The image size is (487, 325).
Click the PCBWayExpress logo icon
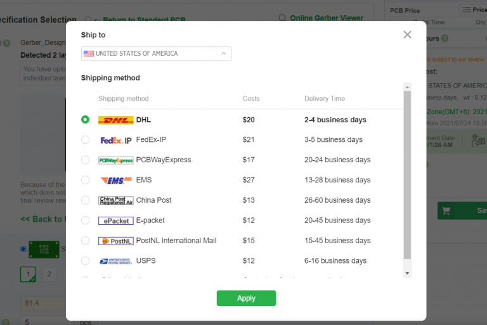pyautogui.click(x=116, y=160)
